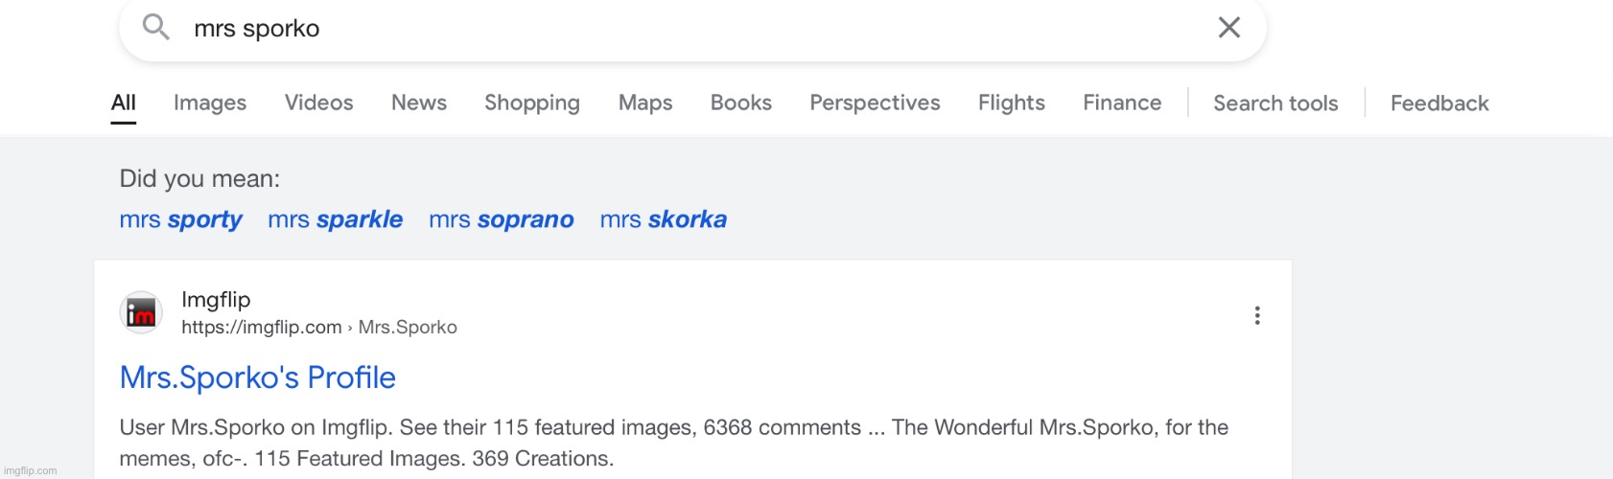
Task: Click the search field containing 'mrs sporko'
Action: click(671, 29)
